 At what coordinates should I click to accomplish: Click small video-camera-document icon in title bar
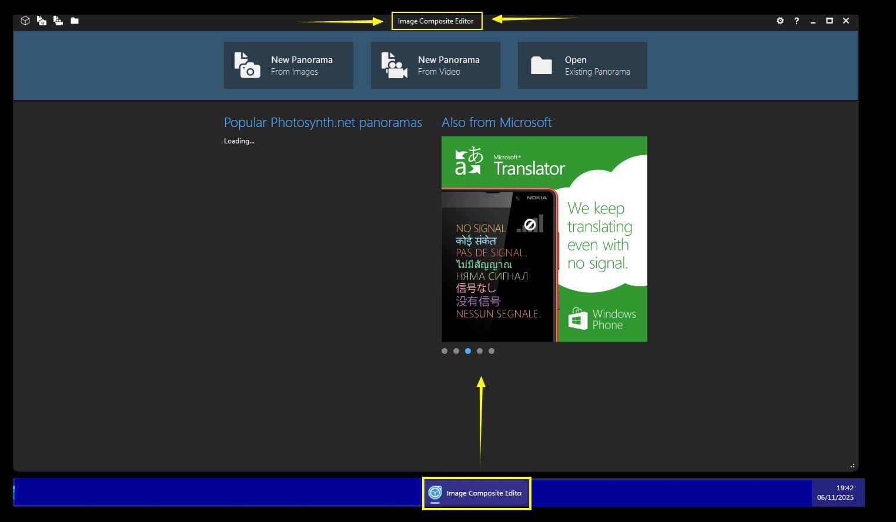tap(58, 21)
